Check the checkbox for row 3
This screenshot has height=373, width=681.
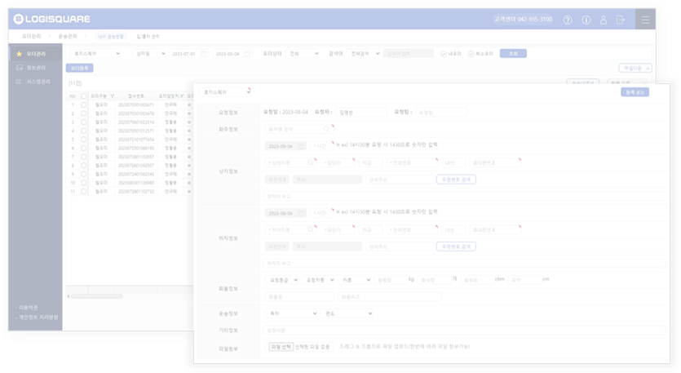coord(84,122)
